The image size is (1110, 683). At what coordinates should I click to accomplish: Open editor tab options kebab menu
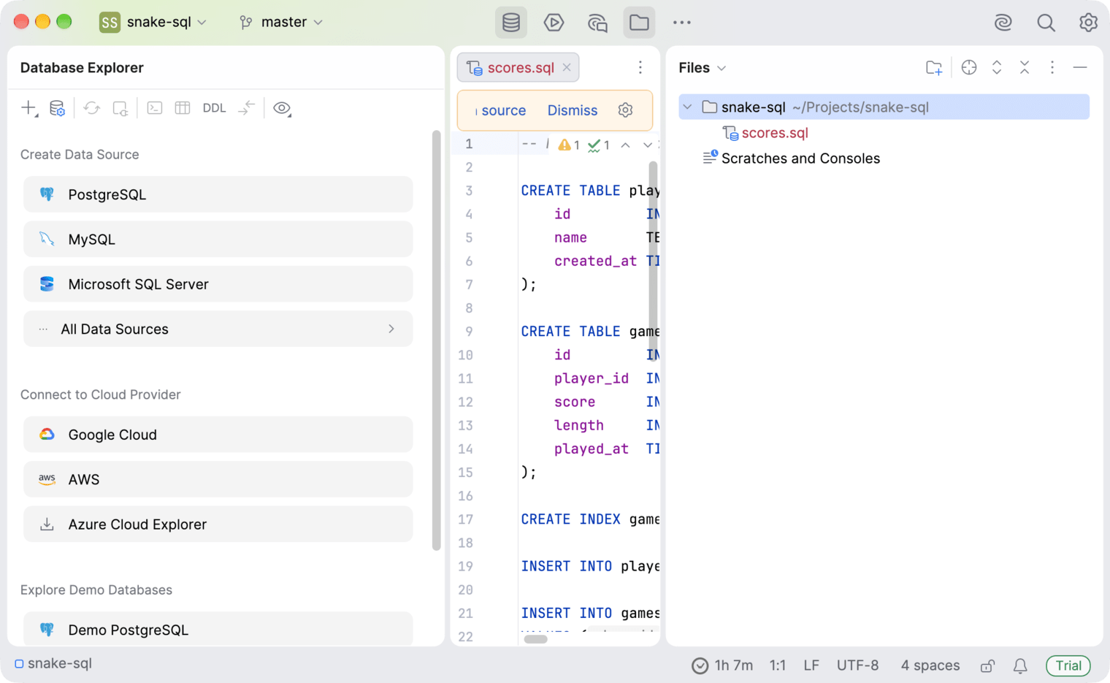(640, 68)
